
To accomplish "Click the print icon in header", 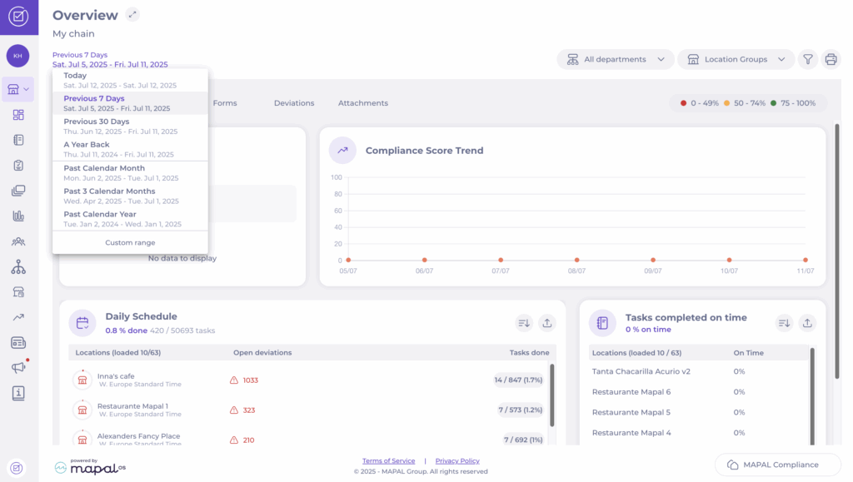I will pyautogui.click(x=831, y=59).
